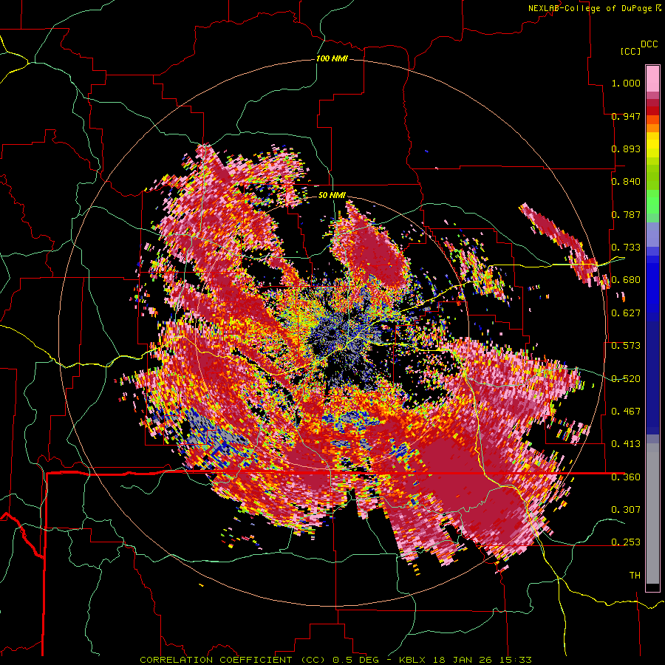Screen dimensions: 665x665
Task: Select the 0.947 color scale value
Action: point(626,116)
